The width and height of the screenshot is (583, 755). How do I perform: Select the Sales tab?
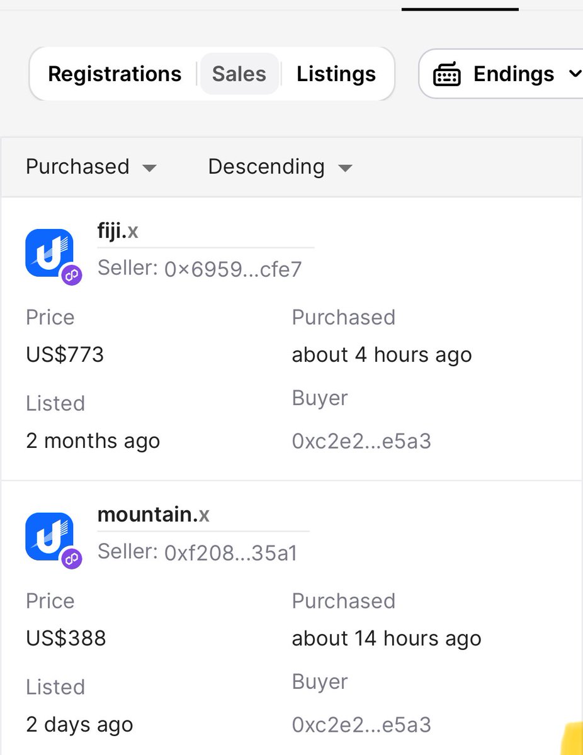(x=239, y=74)
